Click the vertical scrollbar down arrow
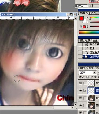The image size is (99, 114). pos(75,104)
